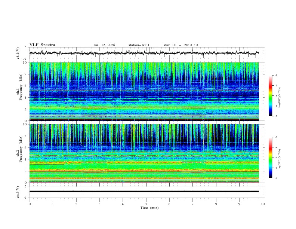Click the ch.2 frequency tick '8'
The height and width of the screenshot is (229, 296).
26,136
